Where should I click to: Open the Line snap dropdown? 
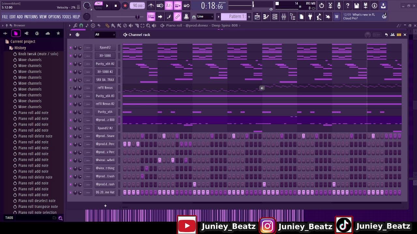click(205, 17)
